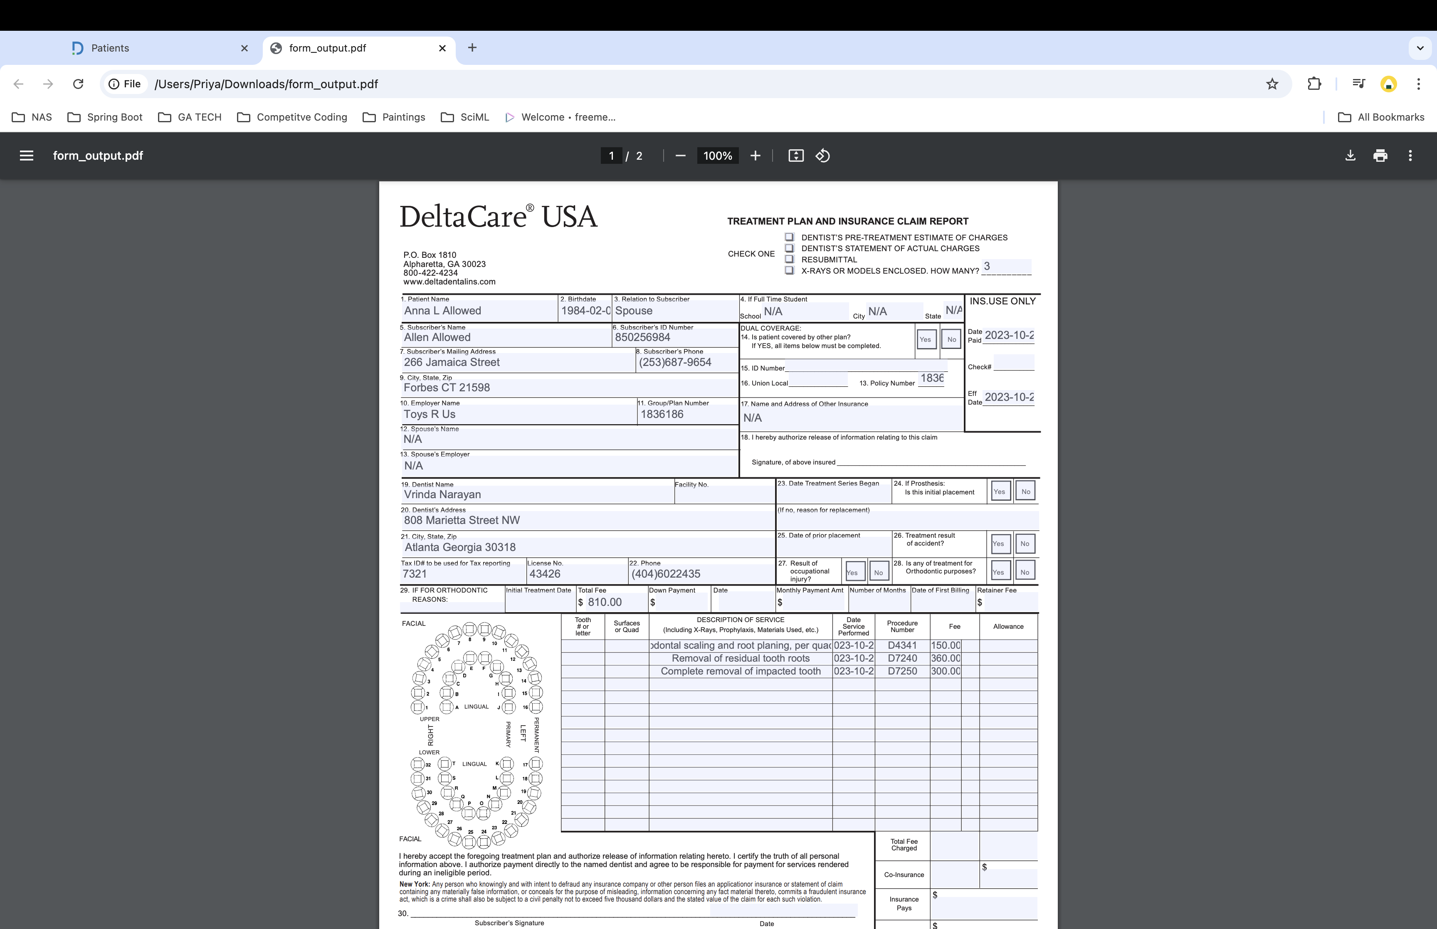Image resolution: width=1437 pixels, height=929 pixels.
Task: Check Dentist's Statement of Actual Charges box
Action: 789,248
